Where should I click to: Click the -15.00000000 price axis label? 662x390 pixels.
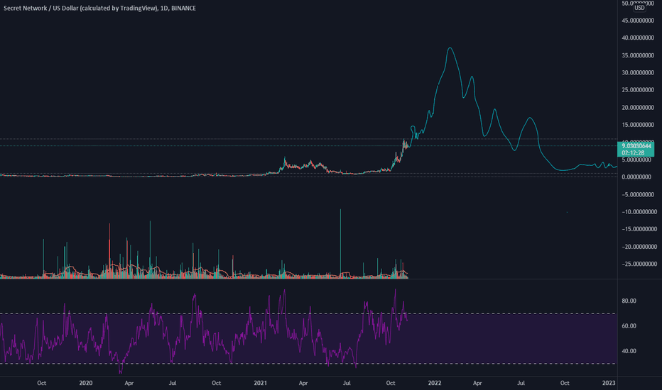coord(639,229)
